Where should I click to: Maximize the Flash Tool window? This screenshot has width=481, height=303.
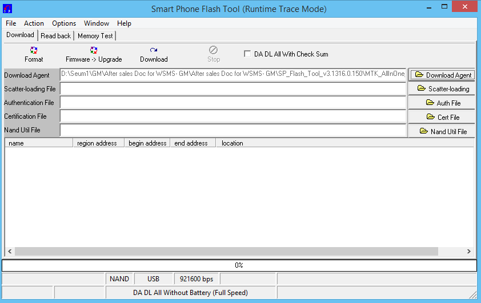(x=444, y=7)
